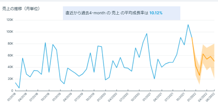Click the 直近から過去4-month average growth banner
This screenshot has width=218, height=110.
pos(122,13)
